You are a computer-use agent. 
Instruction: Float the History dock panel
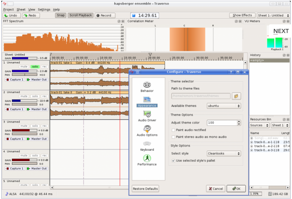[x=284, y=55]
